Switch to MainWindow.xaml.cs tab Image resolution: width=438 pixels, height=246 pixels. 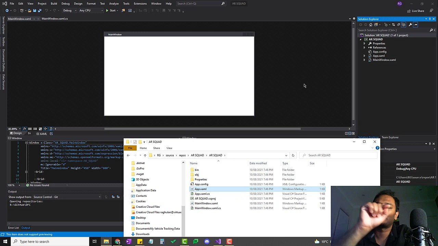click(x=55, y=19)
